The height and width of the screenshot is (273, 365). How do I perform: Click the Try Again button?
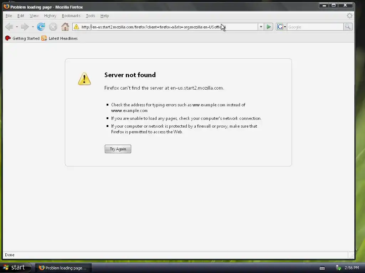coord(118,149)
